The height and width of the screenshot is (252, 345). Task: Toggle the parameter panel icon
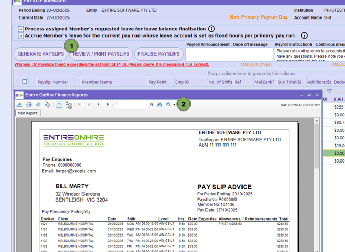click(59, 104)
